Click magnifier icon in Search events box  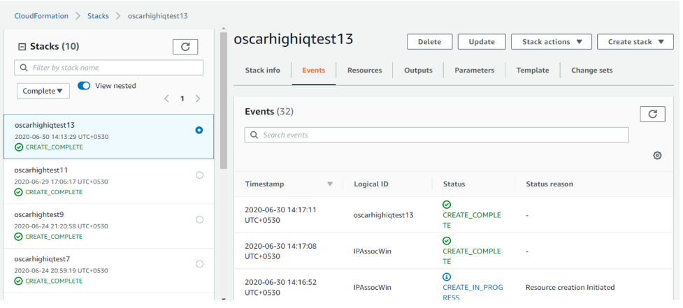(x=254, y=135)
